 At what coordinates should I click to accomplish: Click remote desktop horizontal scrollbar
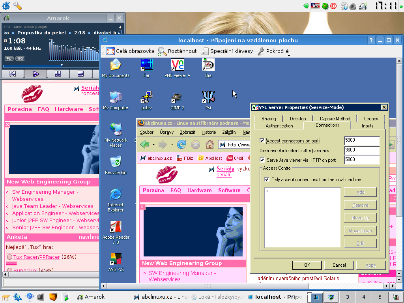point(208,286)
